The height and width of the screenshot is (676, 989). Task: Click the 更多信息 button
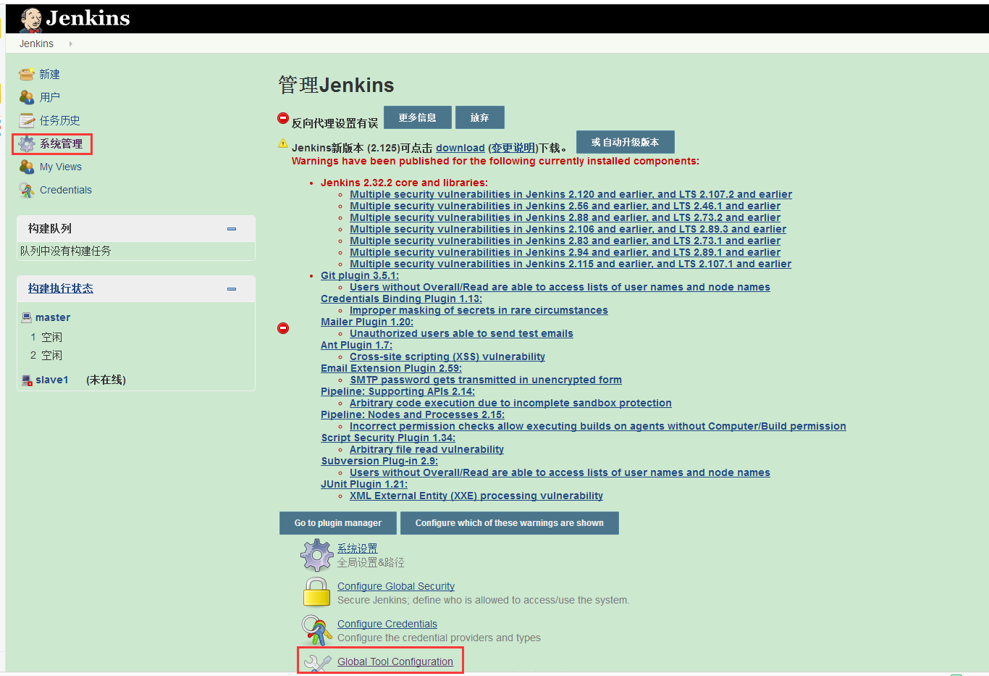pyautogui.click(x=417, y=117)
